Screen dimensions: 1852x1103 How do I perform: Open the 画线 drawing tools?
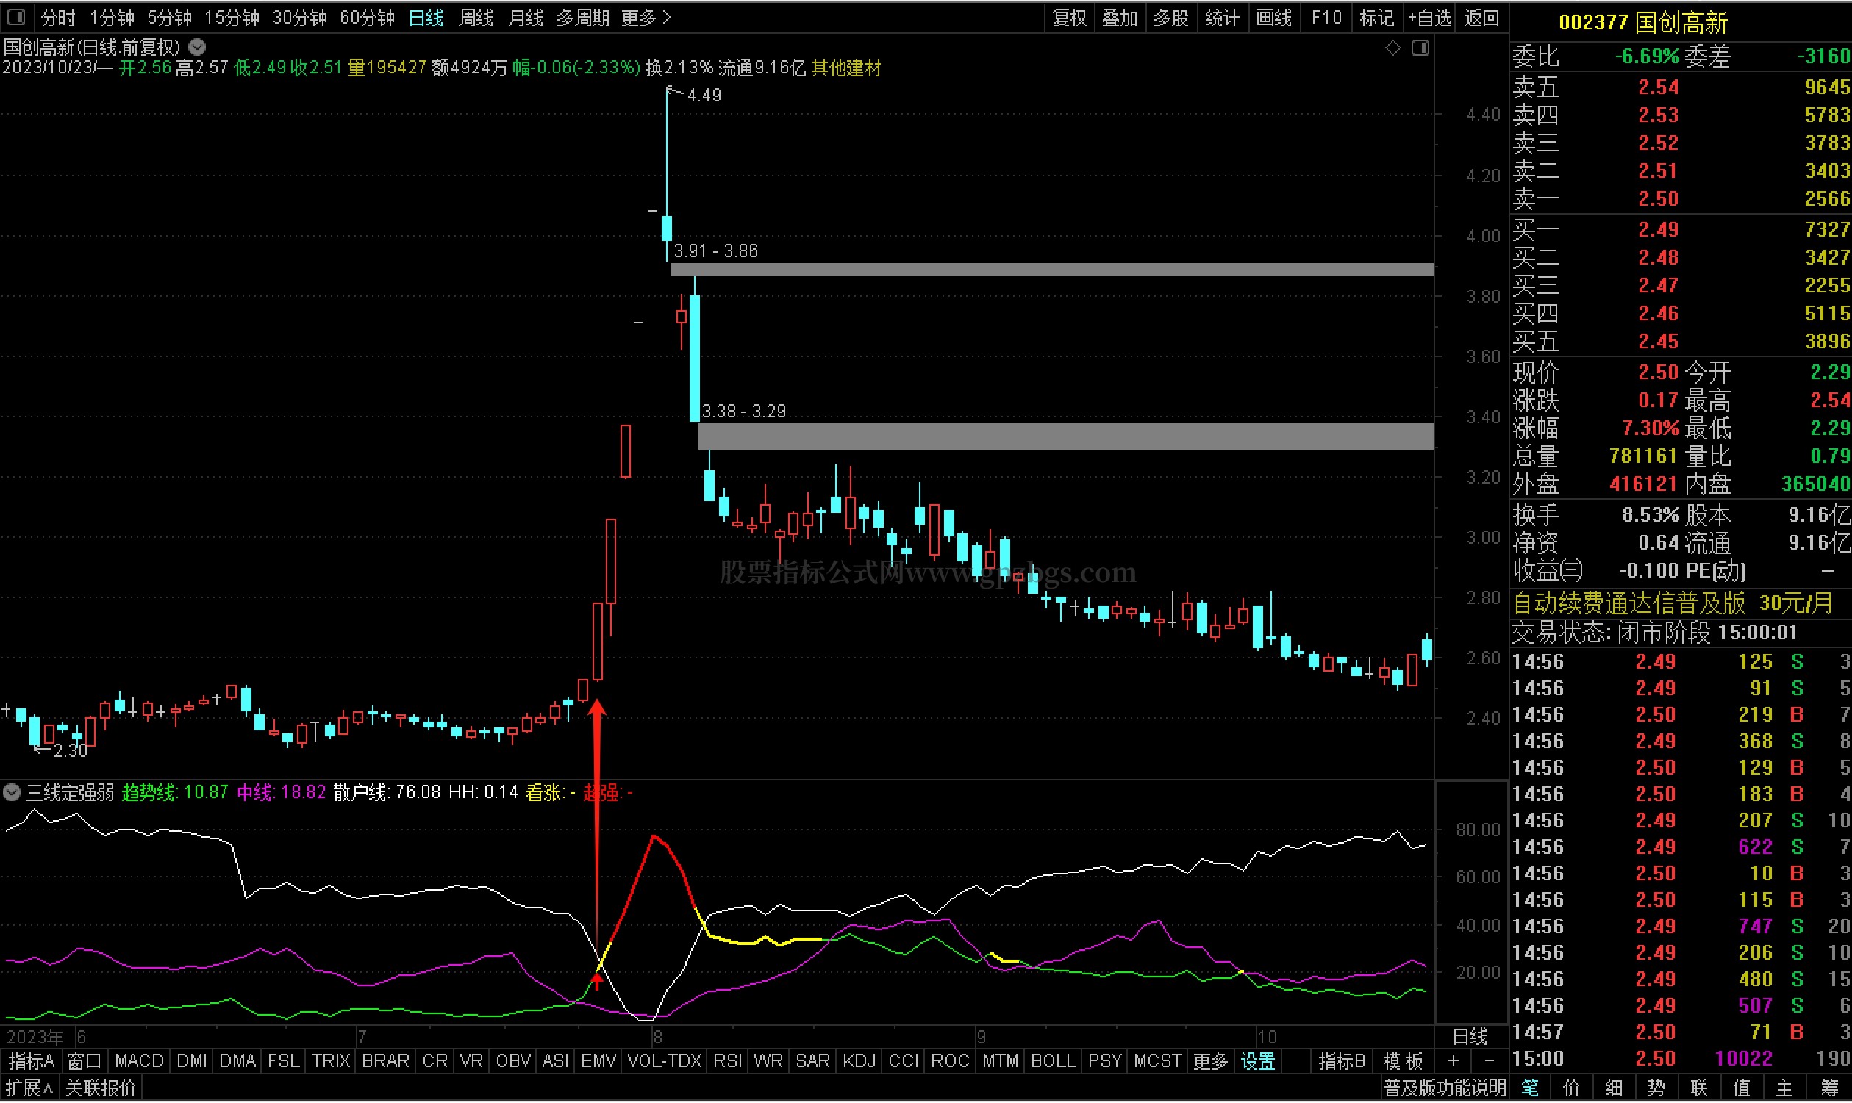(x=1273, y=17)
